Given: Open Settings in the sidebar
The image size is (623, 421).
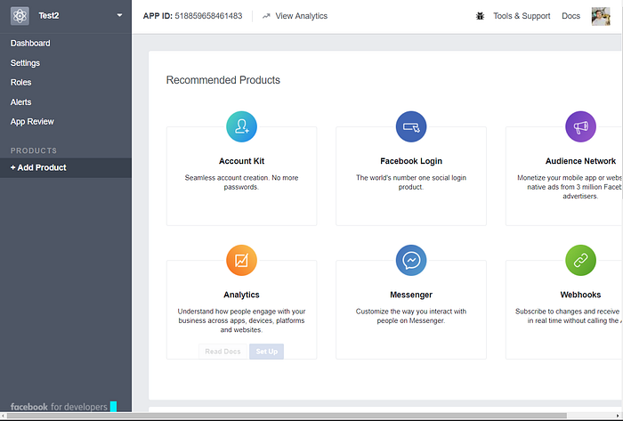Looking at the screenshot, I should click(x=25, y=63).
